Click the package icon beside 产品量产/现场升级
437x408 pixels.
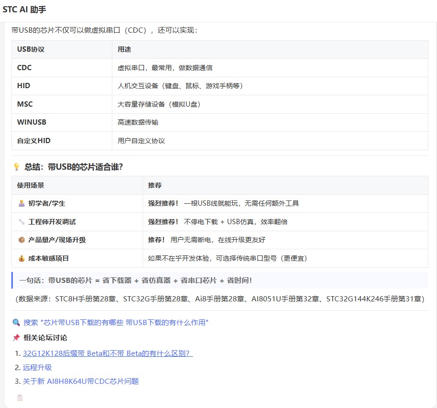click(x=21, y=240)
